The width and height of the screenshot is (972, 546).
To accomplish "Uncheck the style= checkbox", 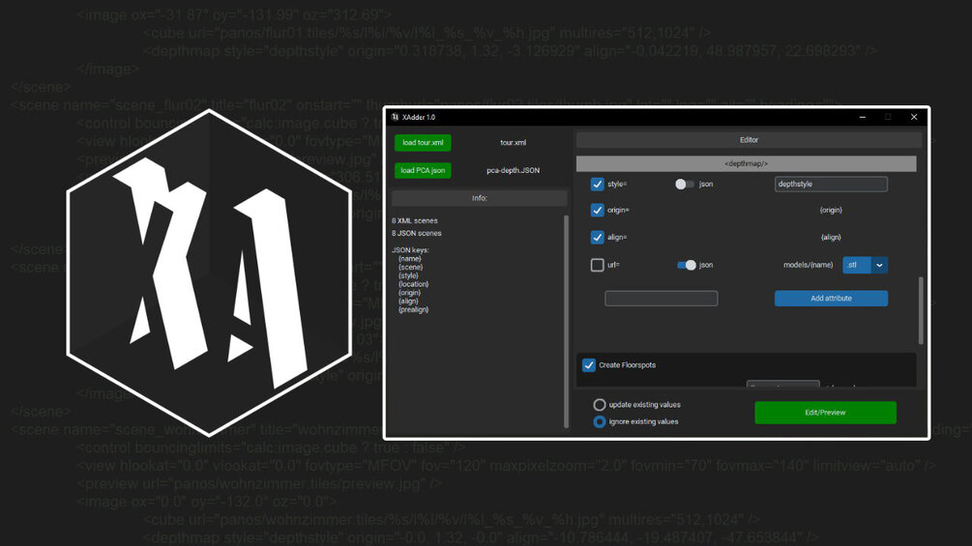I will point(597,184).
